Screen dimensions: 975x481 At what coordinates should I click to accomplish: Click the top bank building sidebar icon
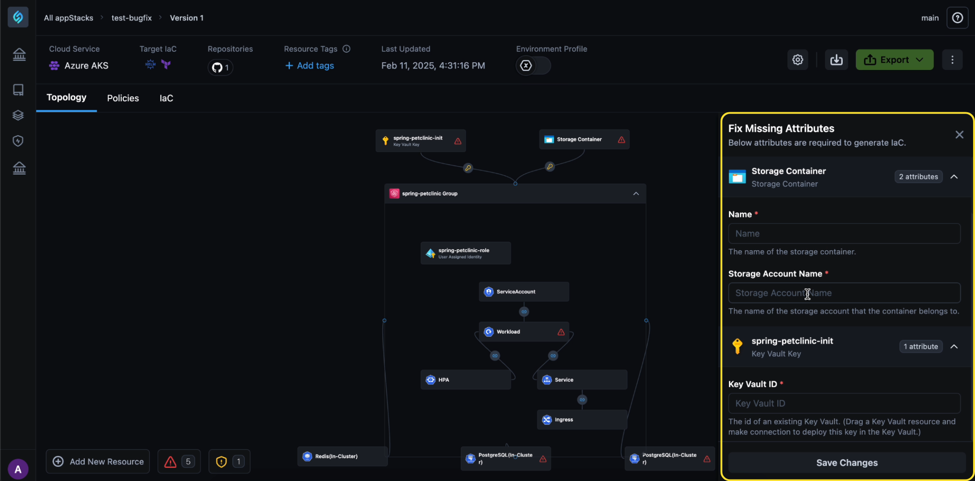click(19, 54)
